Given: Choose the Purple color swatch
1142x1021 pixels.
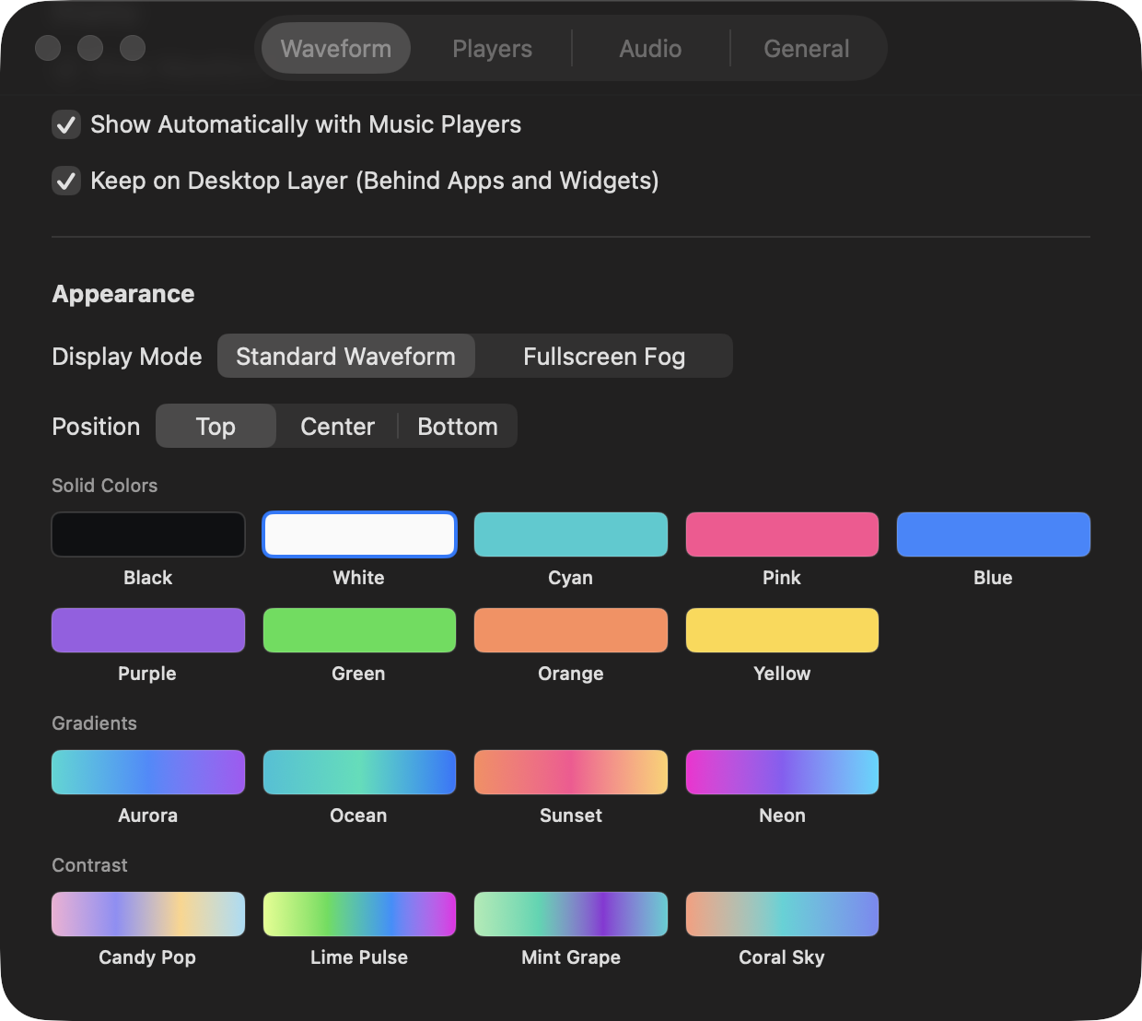Looking at the screenshot, I should coord(148,630).
